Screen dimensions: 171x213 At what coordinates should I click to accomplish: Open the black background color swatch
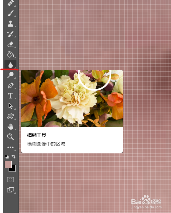point(13,169)
